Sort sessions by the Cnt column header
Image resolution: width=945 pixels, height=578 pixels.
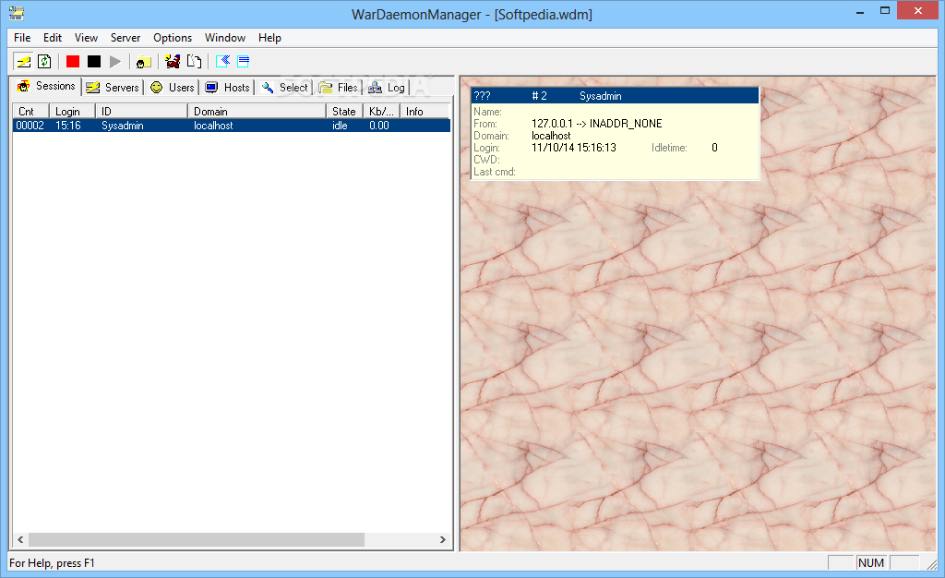30,112
